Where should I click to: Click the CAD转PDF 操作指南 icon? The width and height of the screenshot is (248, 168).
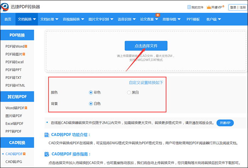[x=47, y=154]
